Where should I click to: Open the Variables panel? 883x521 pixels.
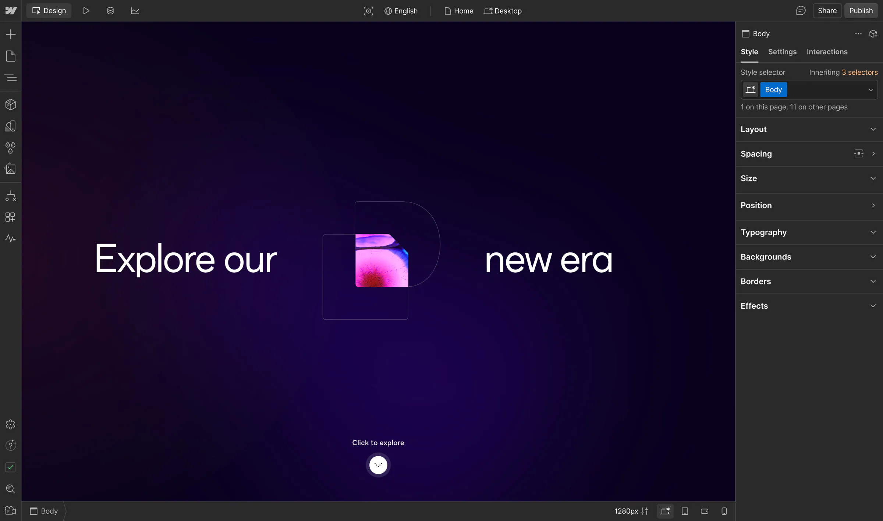(x=10, y=148)
